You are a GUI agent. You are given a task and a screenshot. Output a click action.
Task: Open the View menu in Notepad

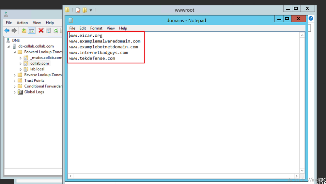tap(111, 28)
